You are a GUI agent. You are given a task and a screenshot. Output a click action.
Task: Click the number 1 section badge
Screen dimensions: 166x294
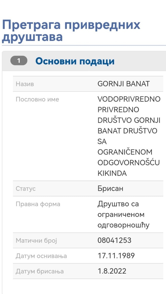(x=19, y=61)
